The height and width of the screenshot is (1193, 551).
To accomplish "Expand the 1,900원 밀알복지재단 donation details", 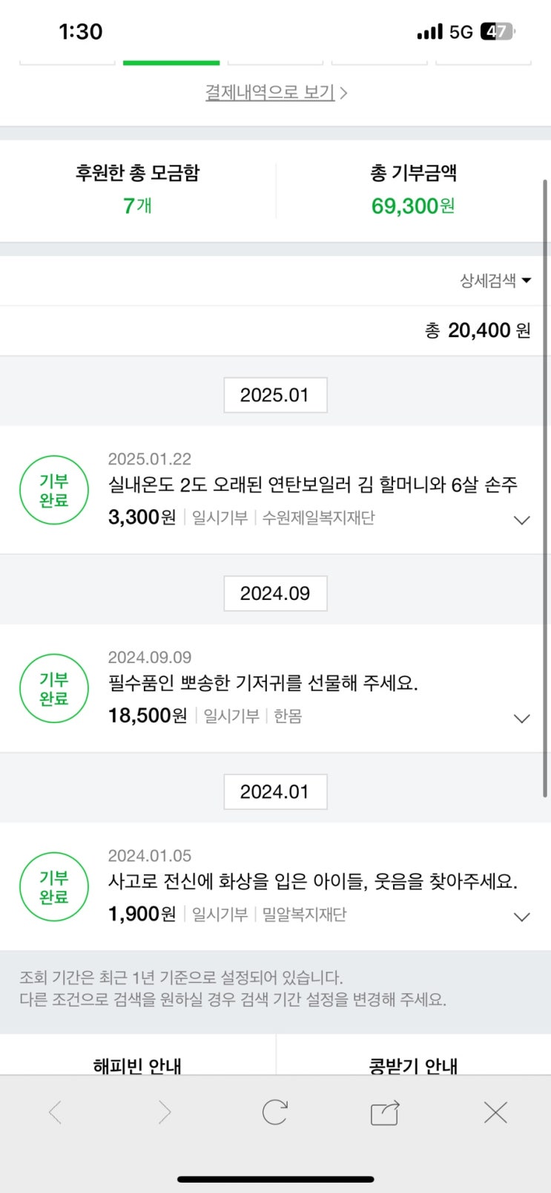I will click(522, 917).
